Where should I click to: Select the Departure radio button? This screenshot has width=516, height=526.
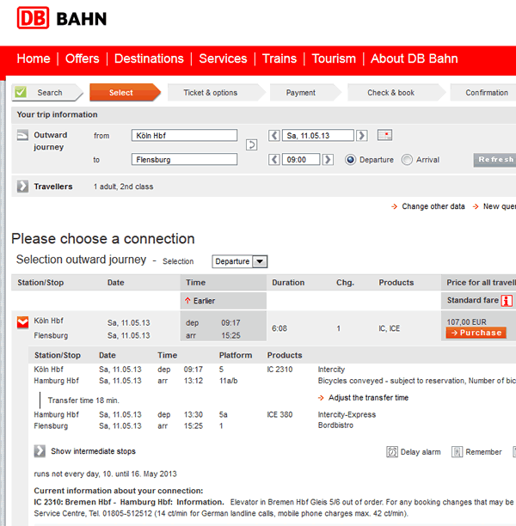click(351, 160)
